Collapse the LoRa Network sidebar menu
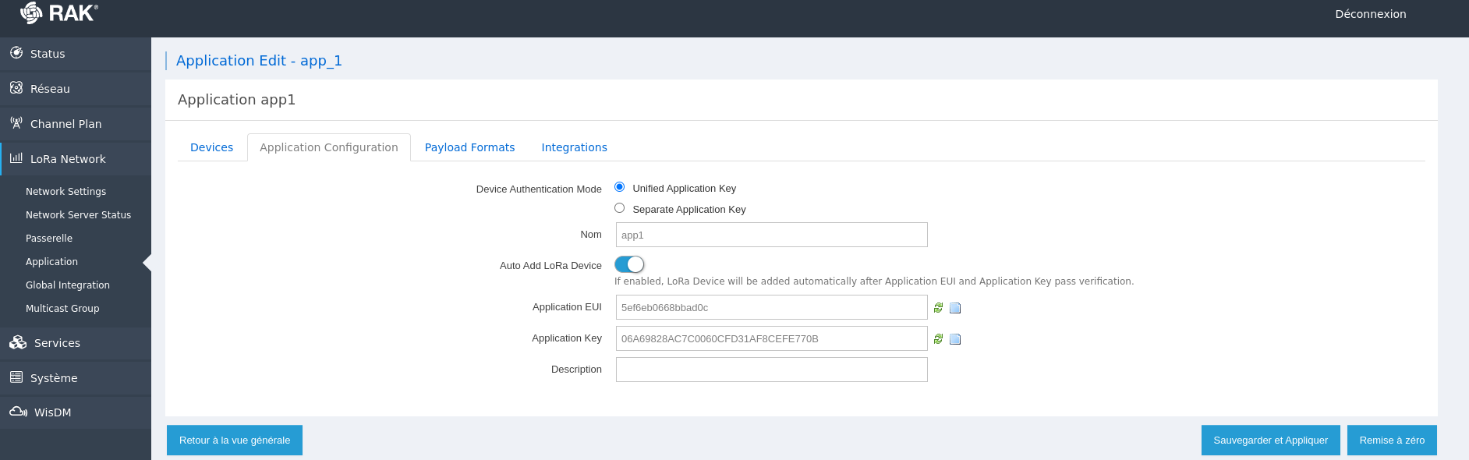 tap(68, 159)
